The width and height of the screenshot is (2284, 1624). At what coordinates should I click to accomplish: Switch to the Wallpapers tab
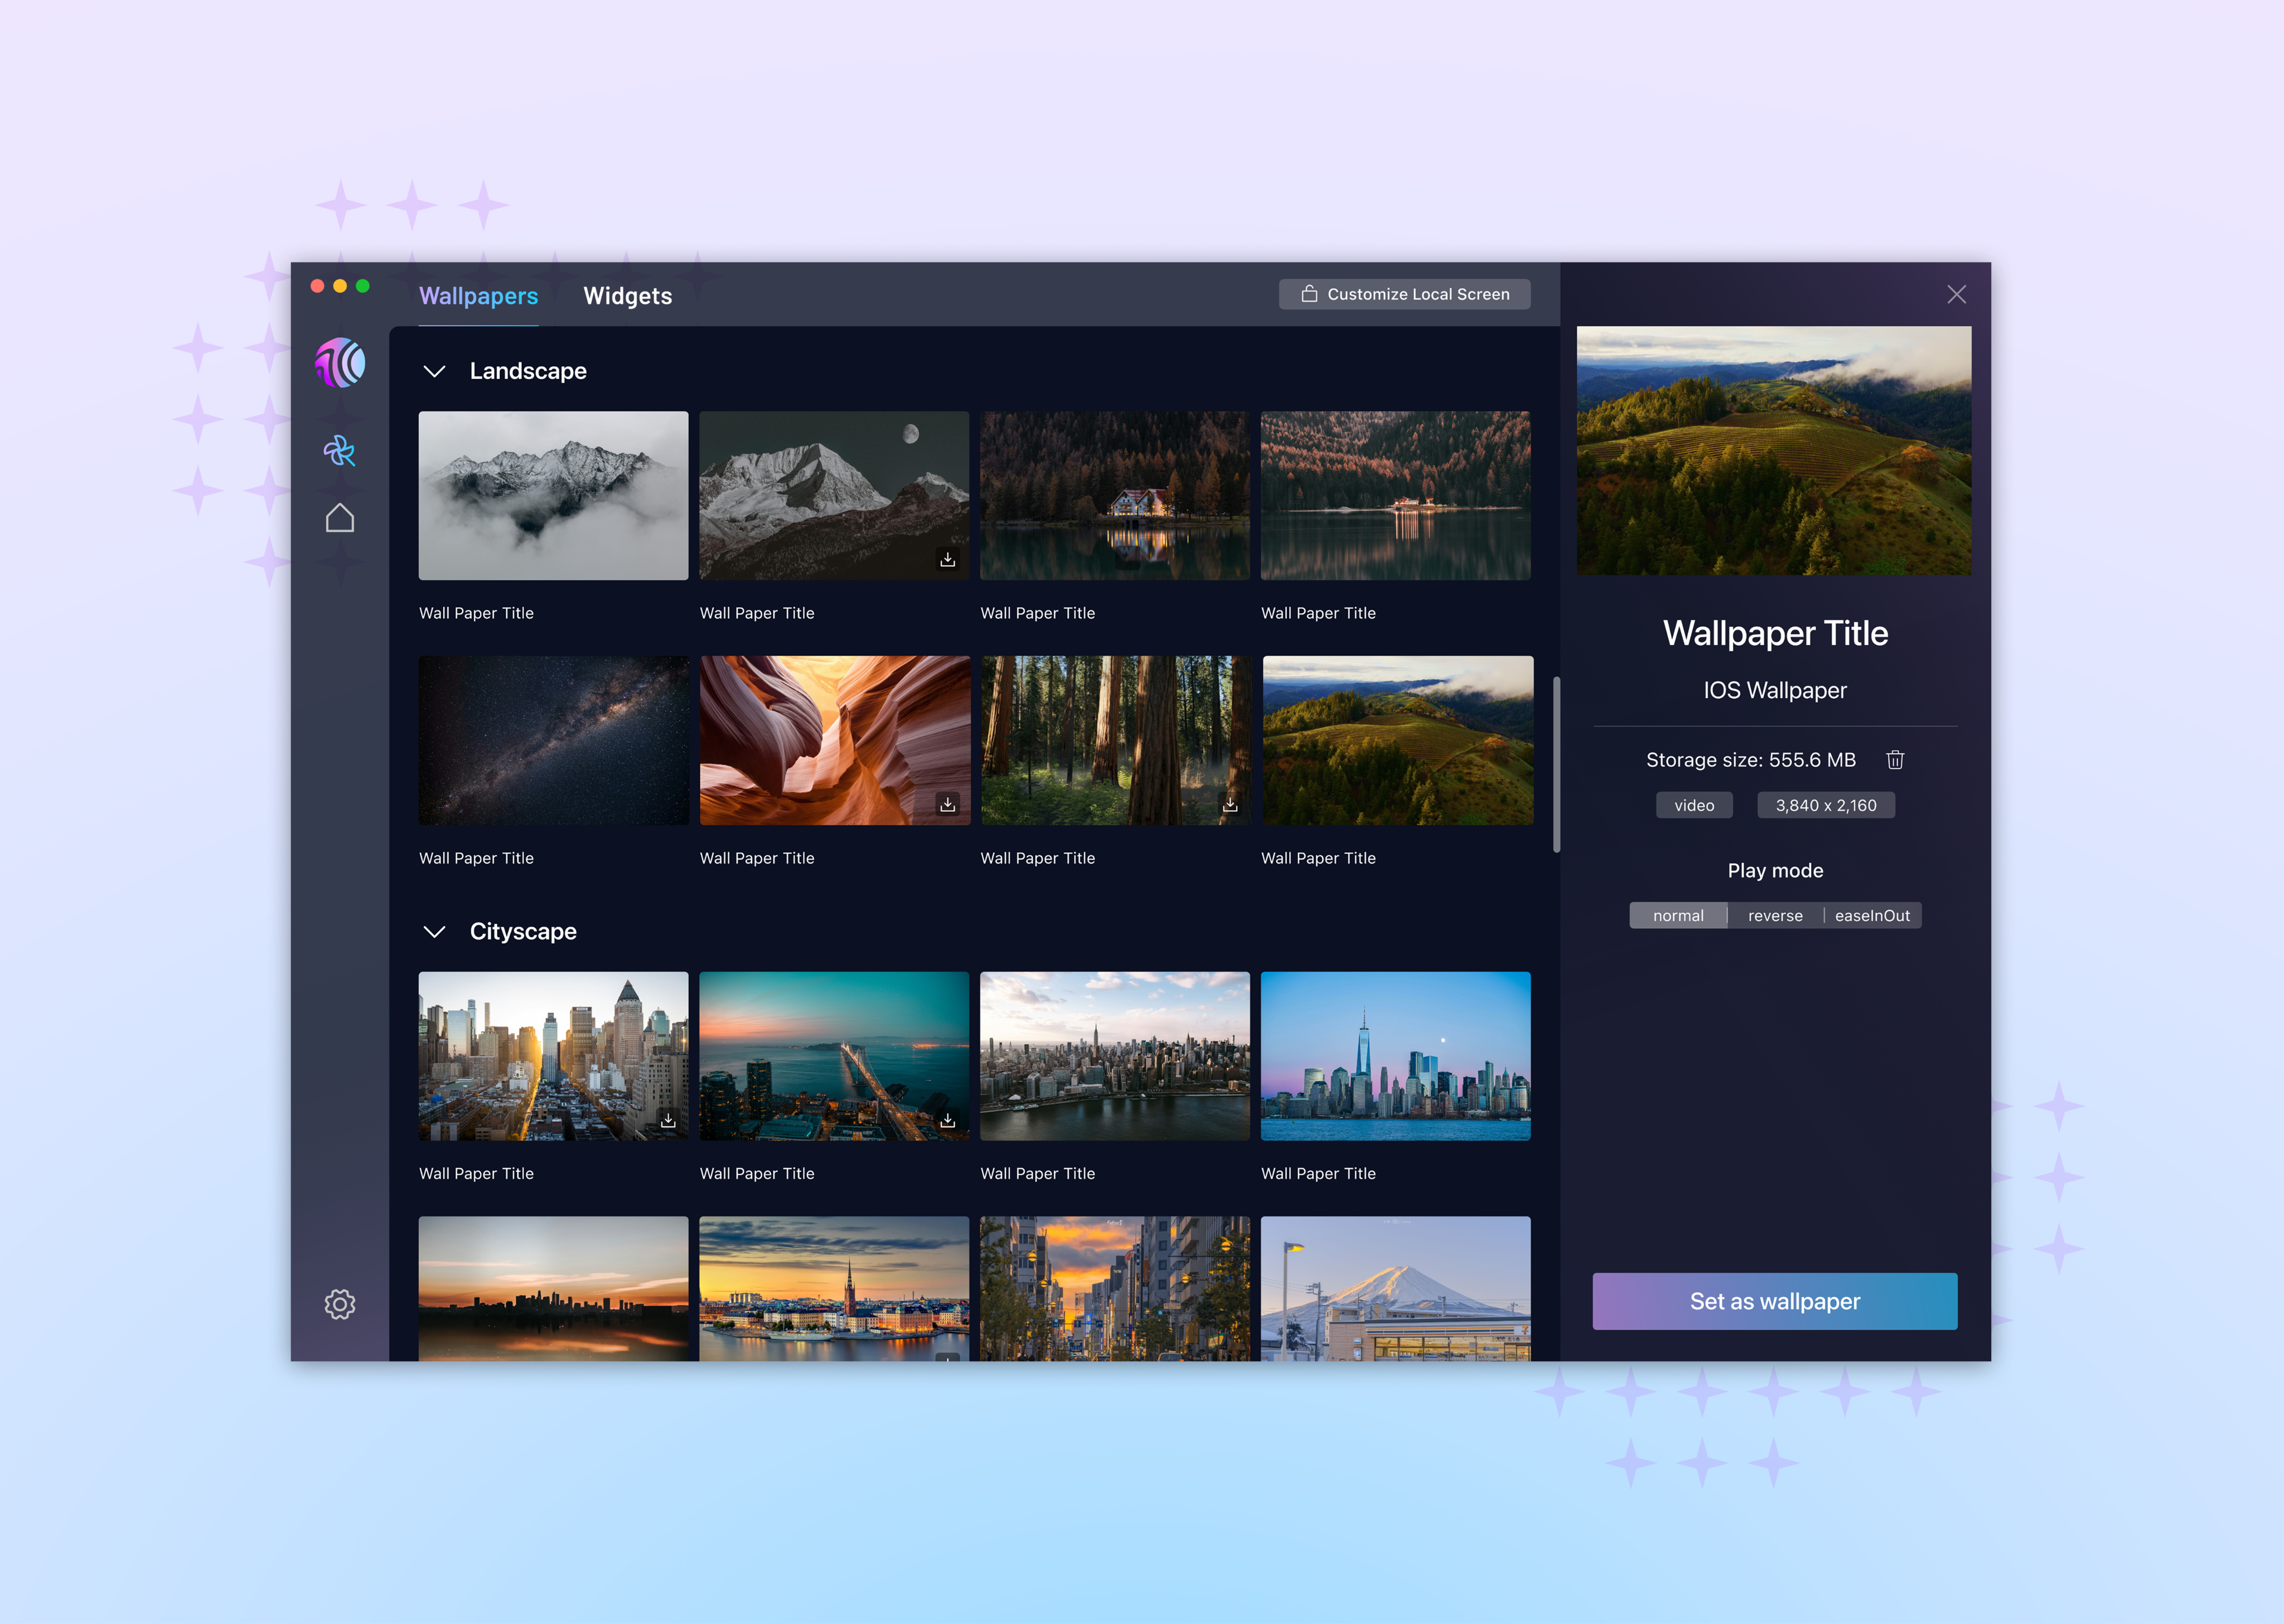(x=478, y=296)
